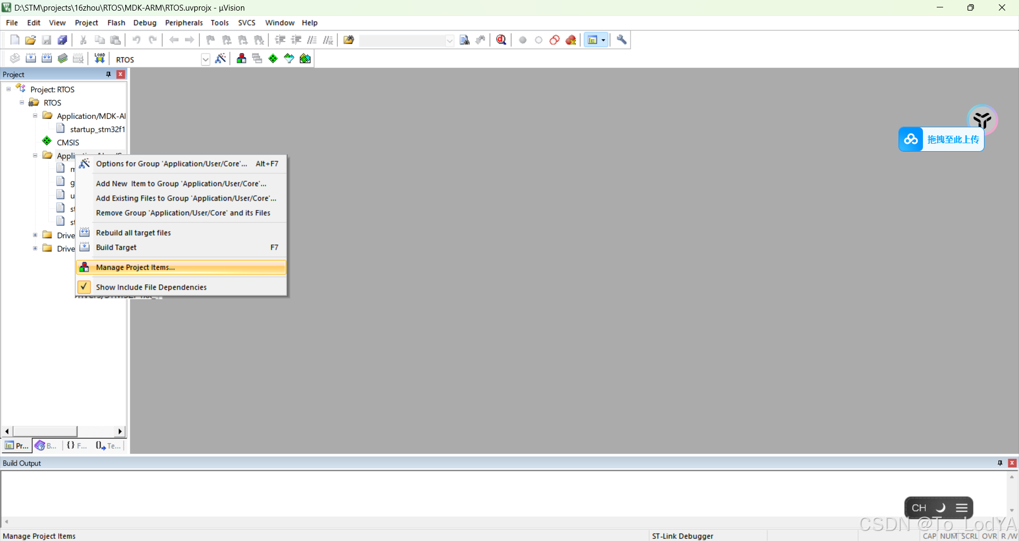Kill all breakpoints icon

point(571,40)
